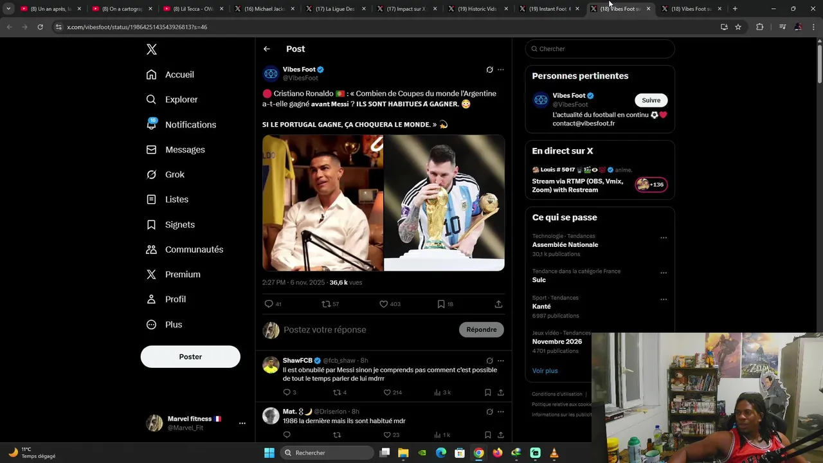Open Messages from the sidebar
823x463 pixels.
pyautogui.click(x=176, y=150)
